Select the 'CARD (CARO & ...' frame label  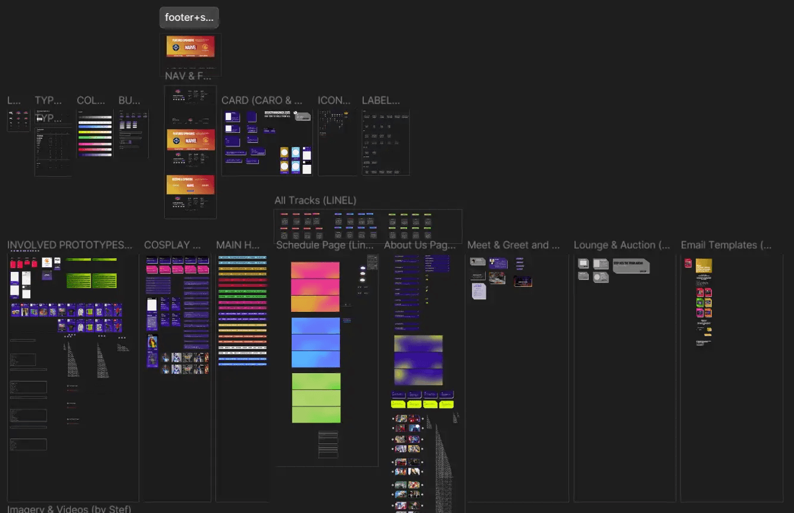(262, 101)
